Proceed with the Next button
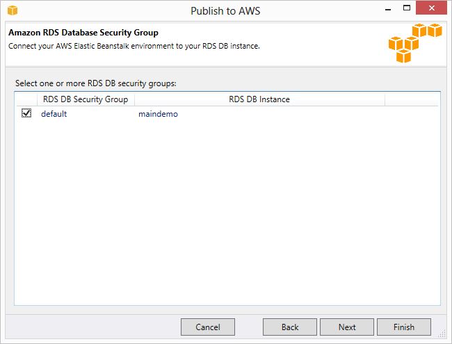This screenshot has height=344, width=452. pos(347,327)
